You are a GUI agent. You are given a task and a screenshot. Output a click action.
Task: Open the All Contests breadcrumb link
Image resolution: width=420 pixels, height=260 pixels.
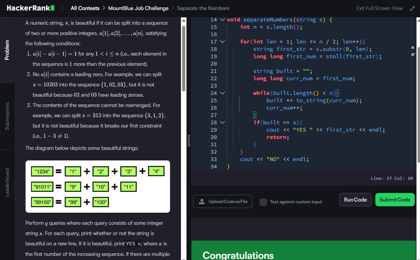coord(85,8)
